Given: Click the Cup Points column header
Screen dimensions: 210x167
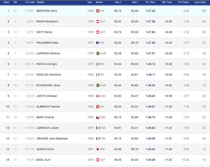Looking at the screenshot, I should tap(200, 2).
